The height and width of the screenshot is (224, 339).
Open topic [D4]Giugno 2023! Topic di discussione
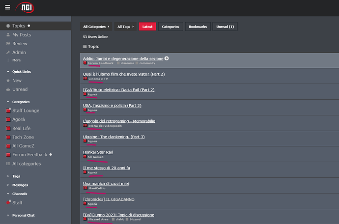pos(119,215)
